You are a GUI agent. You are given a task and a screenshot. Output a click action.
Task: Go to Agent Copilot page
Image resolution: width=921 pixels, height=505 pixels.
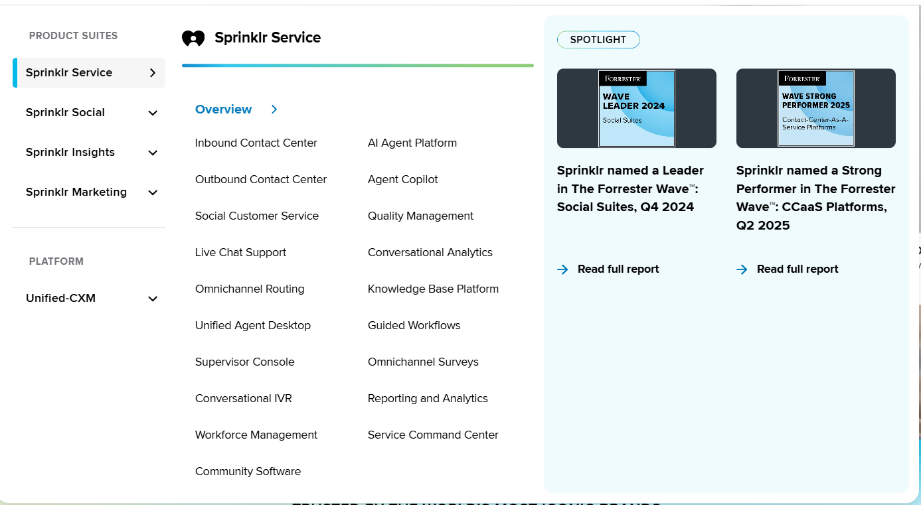402,179
